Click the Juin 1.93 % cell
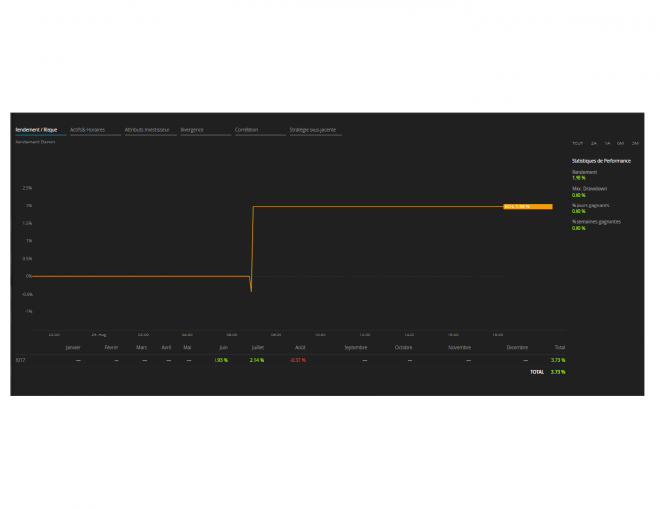The image size is (660, 509). click(221, 360)
